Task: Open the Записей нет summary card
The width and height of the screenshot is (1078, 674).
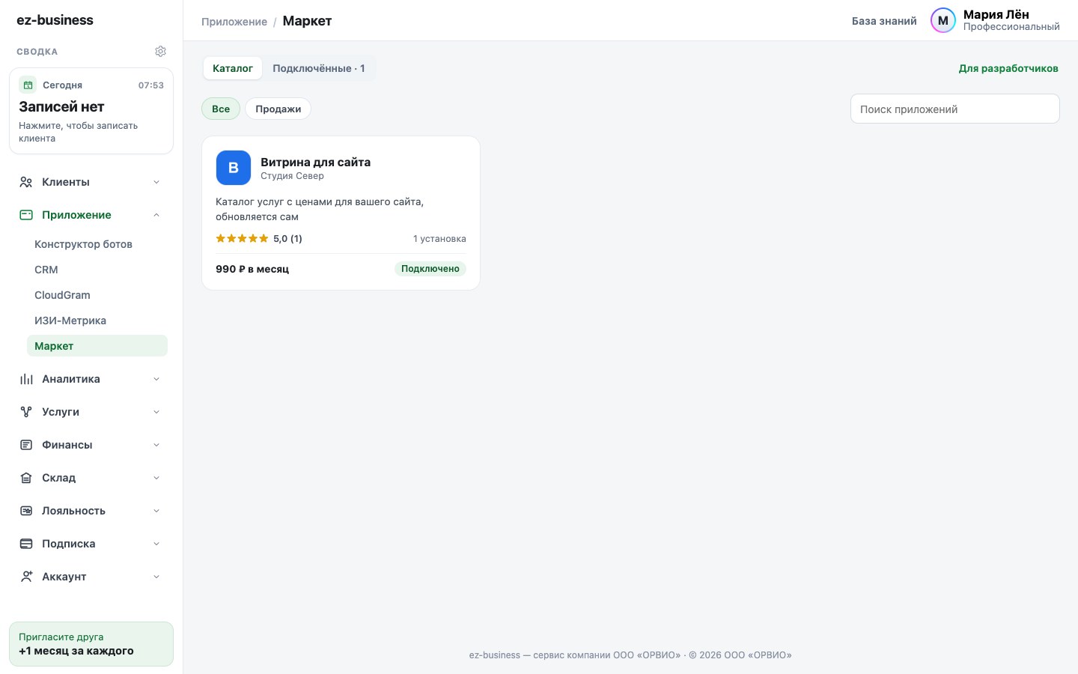Action: (91, 111)
